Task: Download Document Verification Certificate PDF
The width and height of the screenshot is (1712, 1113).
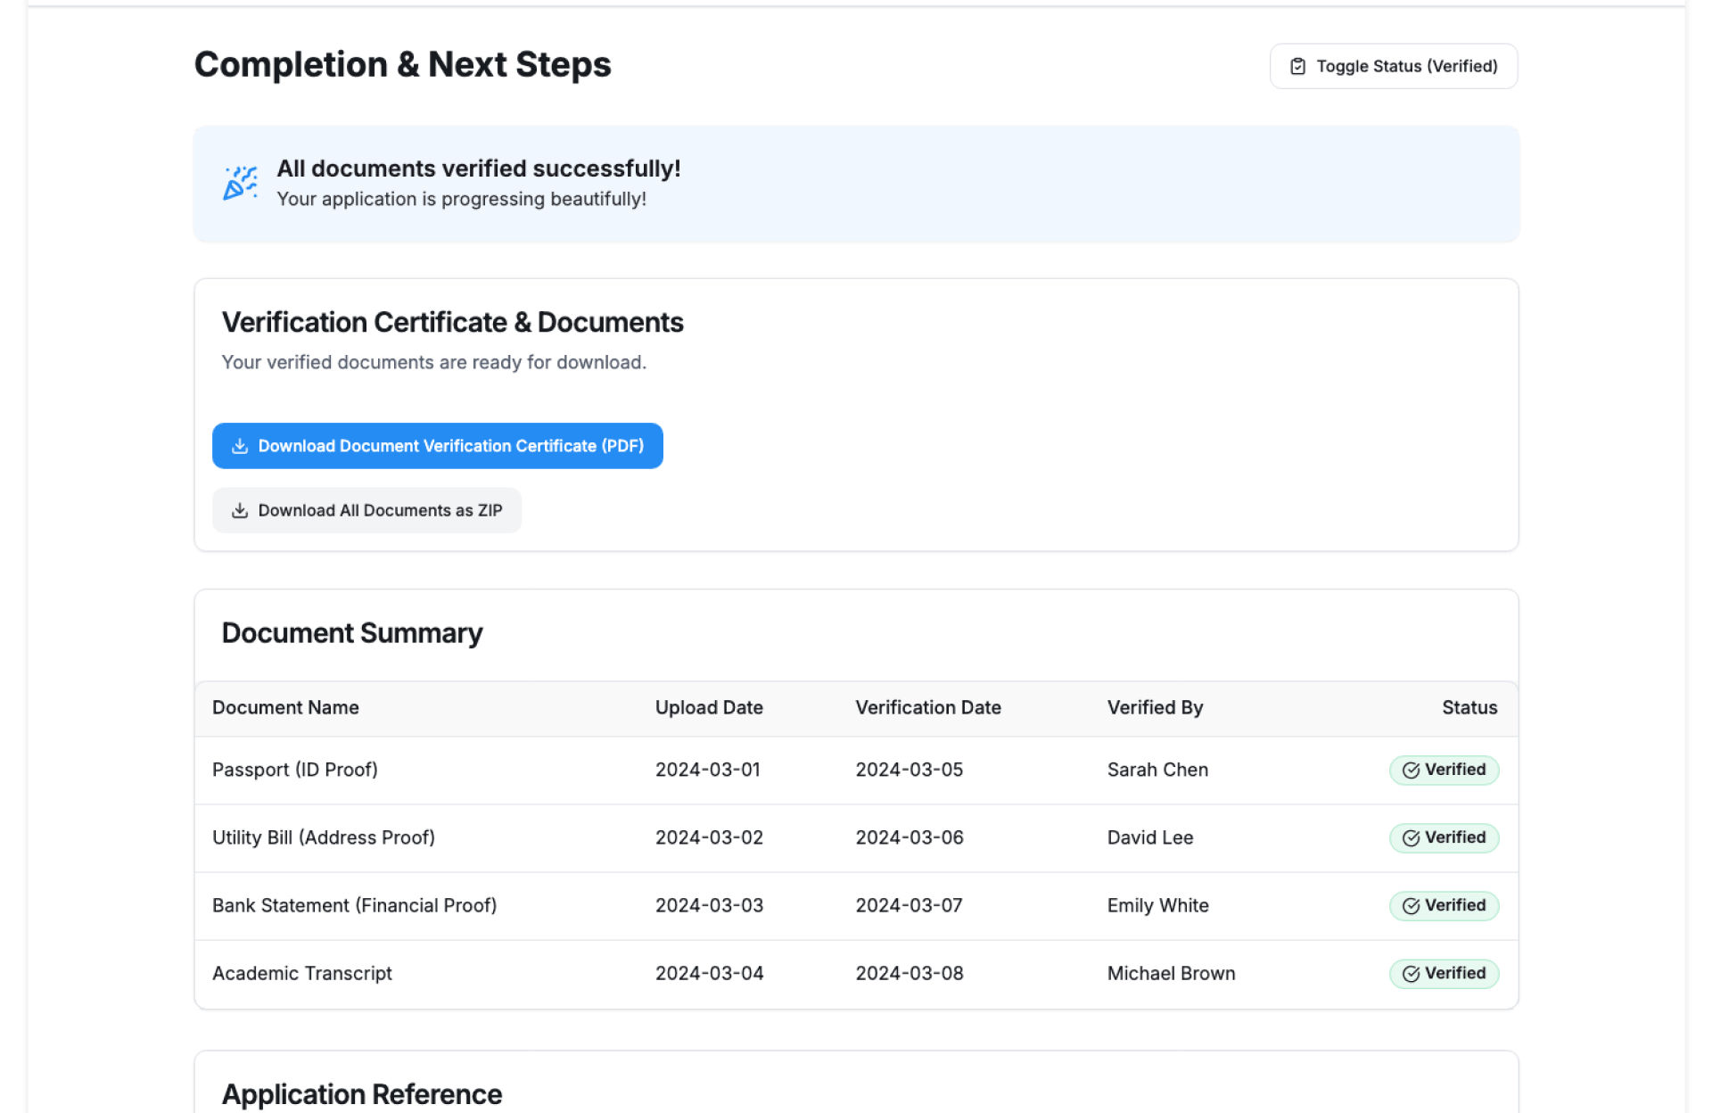Action: coord(437,446)
